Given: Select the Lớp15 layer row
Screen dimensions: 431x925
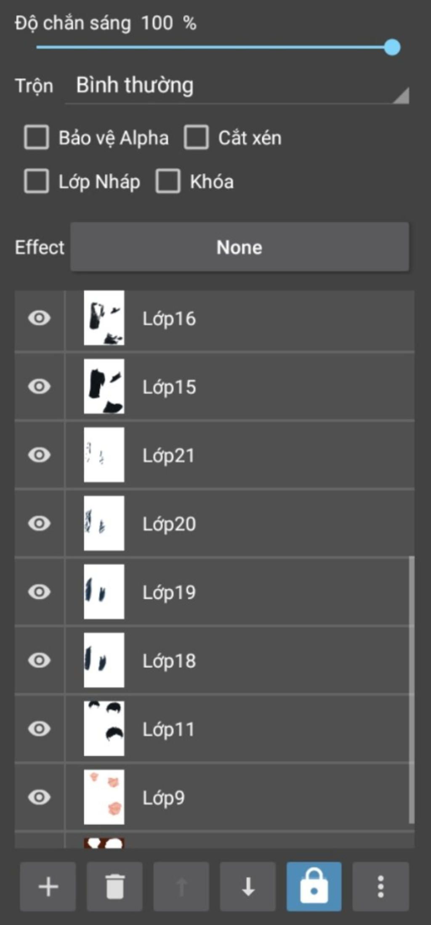Looking at the screenshot, I should pyautogui.click(x=215, y=386).
